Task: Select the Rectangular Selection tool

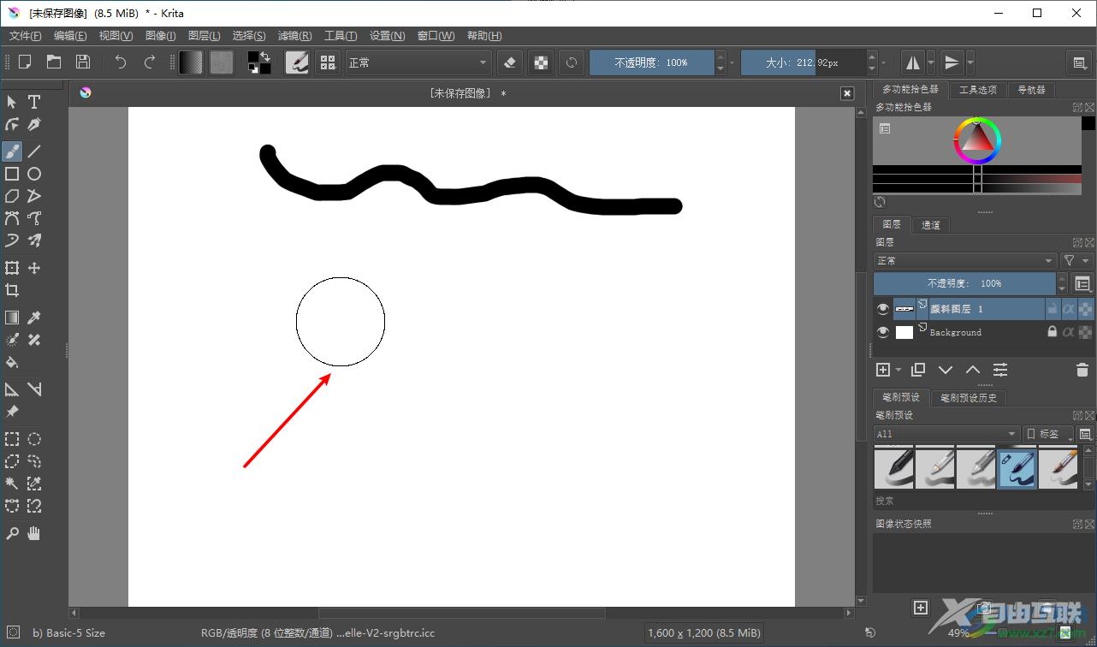Action: 12,439
